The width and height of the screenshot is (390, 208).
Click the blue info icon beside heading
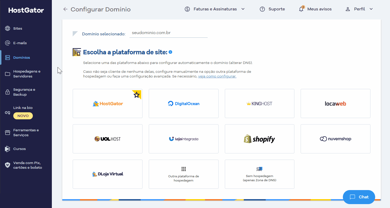coord(170,52)
